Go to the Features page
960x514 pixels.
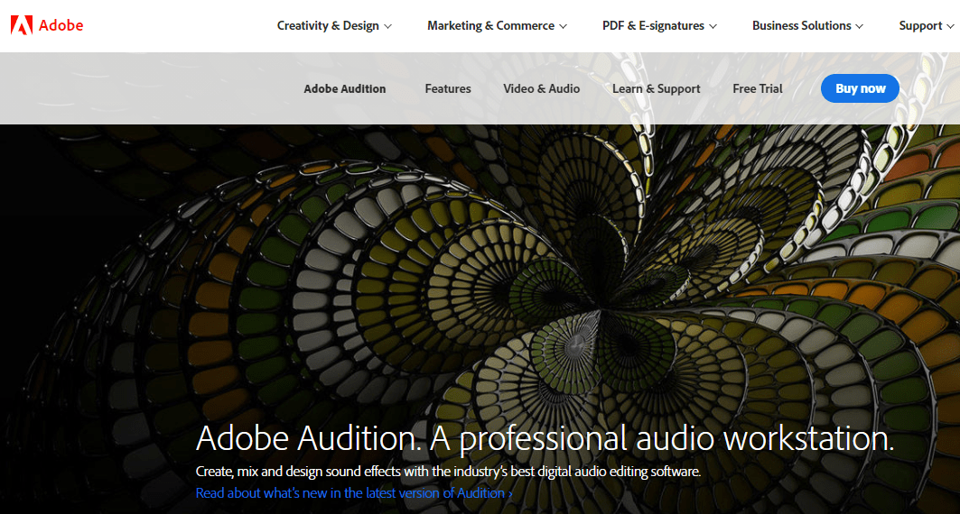(448, 88)
